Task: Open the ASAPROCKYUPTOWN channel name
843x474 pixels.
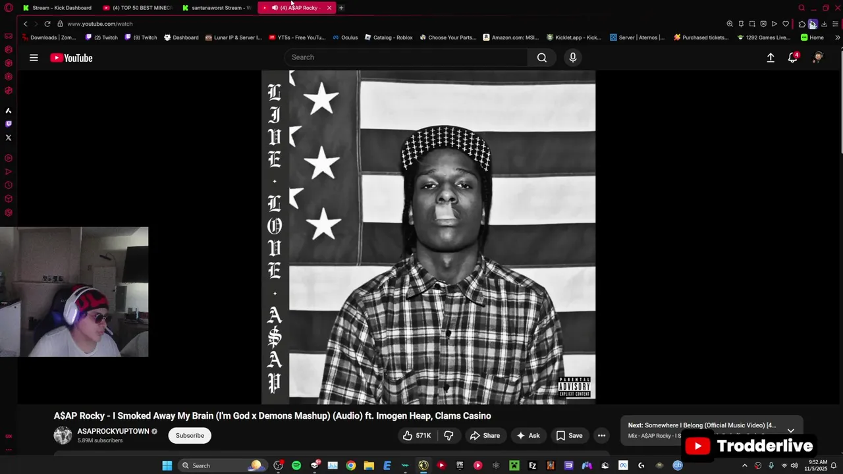Action: tap(113, 431)
